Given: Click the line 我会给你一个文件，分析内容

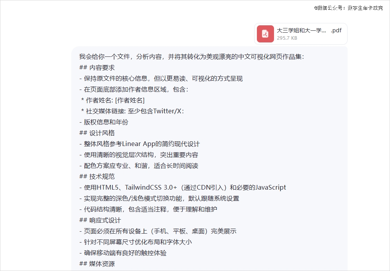Looking at the screenshot, I should (191, 57).
